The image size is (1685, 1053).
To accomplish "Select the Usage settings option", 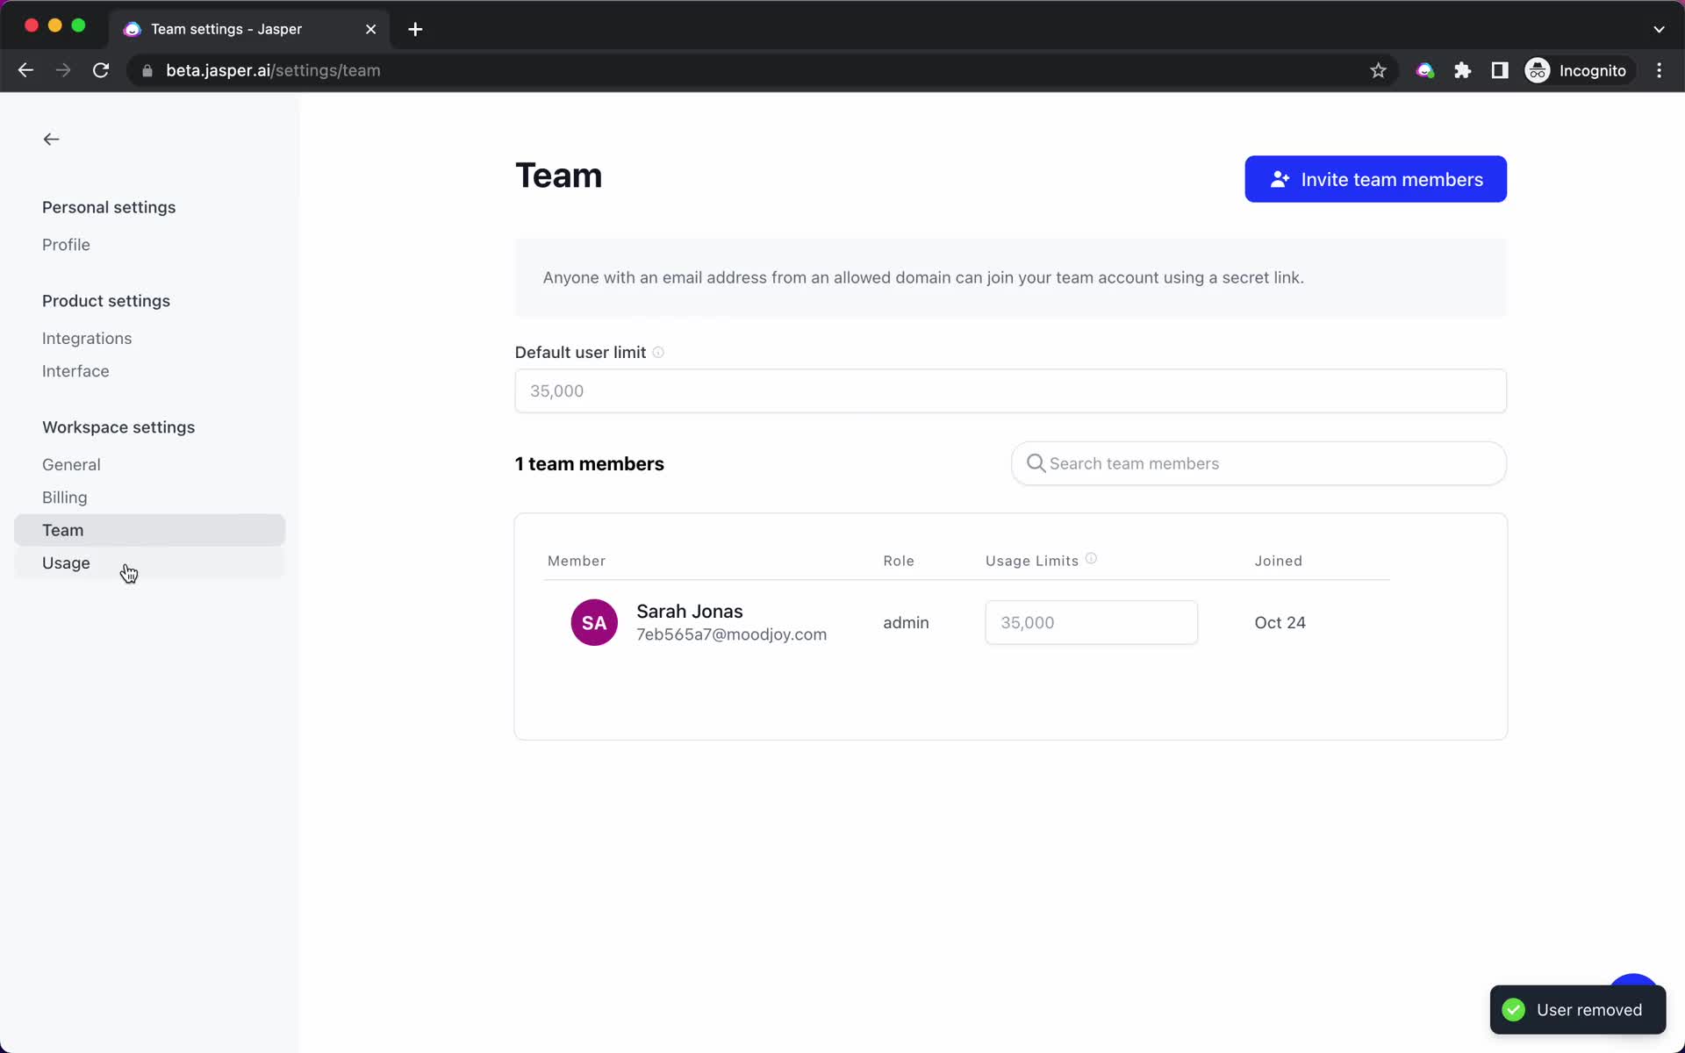I will tap(66, 562).
